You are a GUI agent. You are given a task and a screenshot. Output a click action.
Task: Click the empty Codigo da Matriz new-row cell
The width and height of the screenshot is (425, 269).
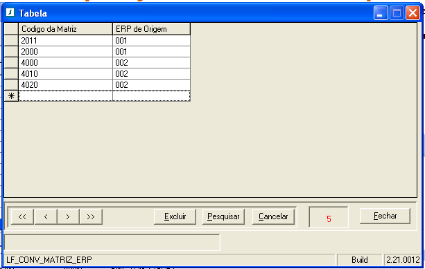65,96
